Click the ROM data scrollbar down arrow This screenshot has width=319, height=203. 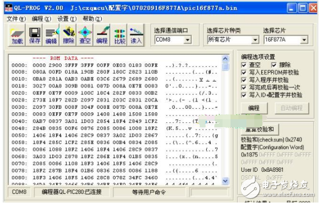pos(225,181)
